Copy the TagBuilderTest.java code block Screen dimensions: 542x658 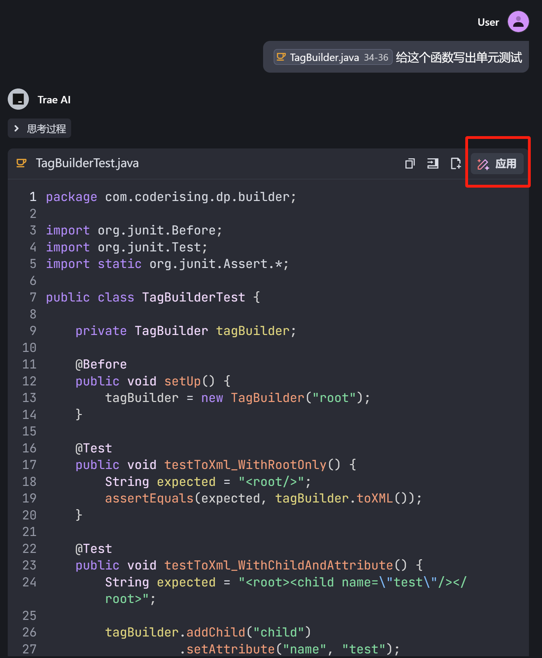[x=409, y=163]
